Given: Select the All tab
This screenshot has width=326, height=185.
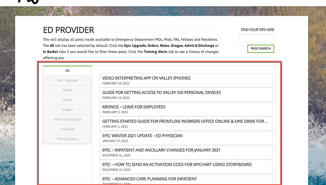Looking at the screenshot, I should click(68, 71).
